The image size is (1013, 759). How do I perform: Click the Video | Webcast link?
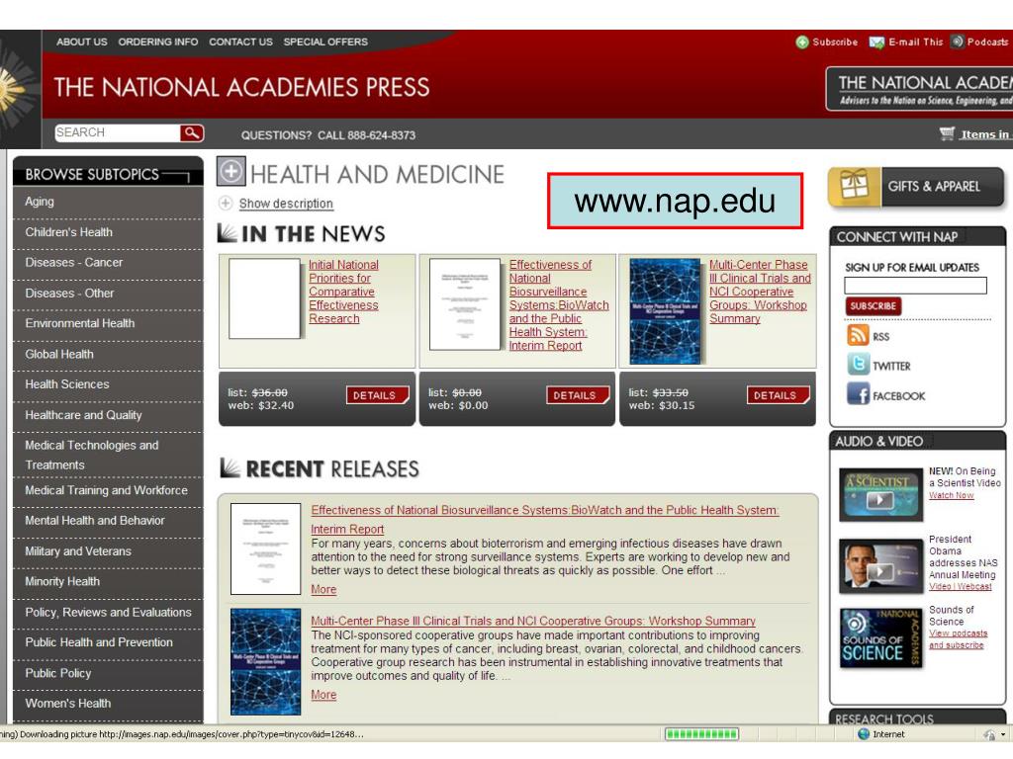click(x=960, y=587)
